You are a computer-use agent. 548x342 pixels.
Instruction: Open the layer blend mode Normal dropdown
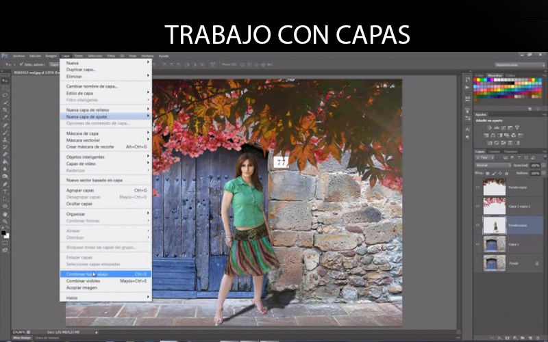tap(490, 165)
